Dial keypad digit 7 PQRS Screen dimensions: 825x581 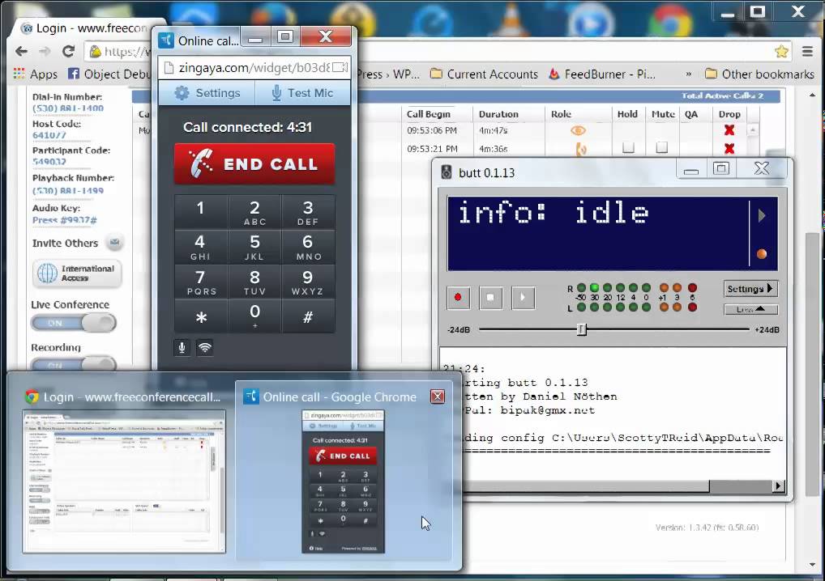pyautogui.click(x=200, y=282)
